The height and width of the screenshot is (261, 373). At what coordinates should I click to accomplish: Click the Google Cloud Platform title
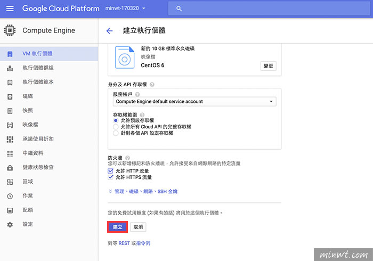pos(61,9)
